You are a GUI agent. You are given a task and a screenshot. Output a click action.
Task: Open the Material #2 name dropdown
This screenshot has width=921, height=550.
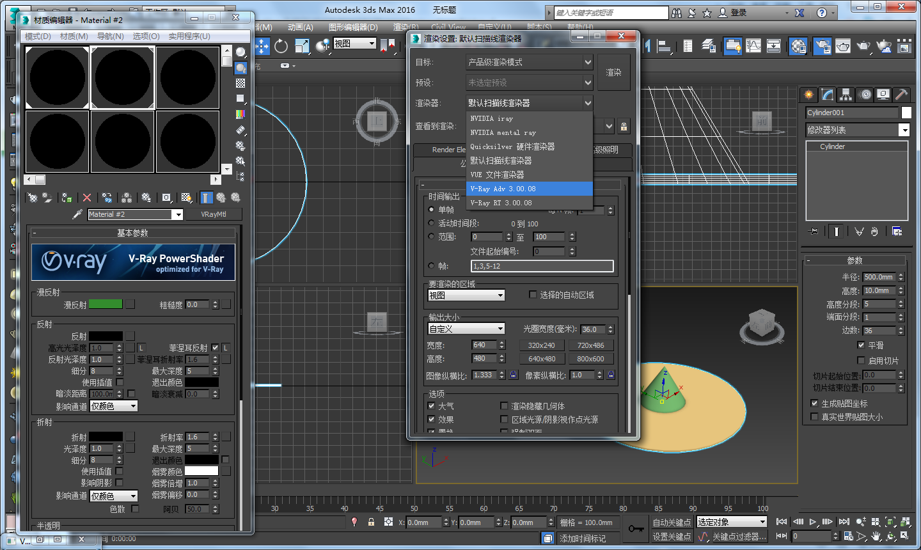[178, 214]
